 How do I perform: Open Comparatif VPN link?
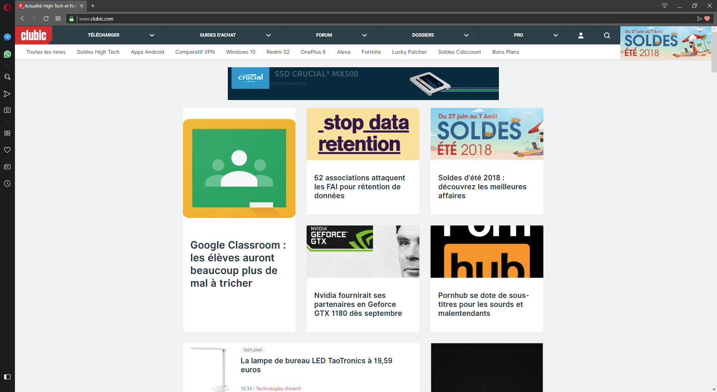coord(195,52)
